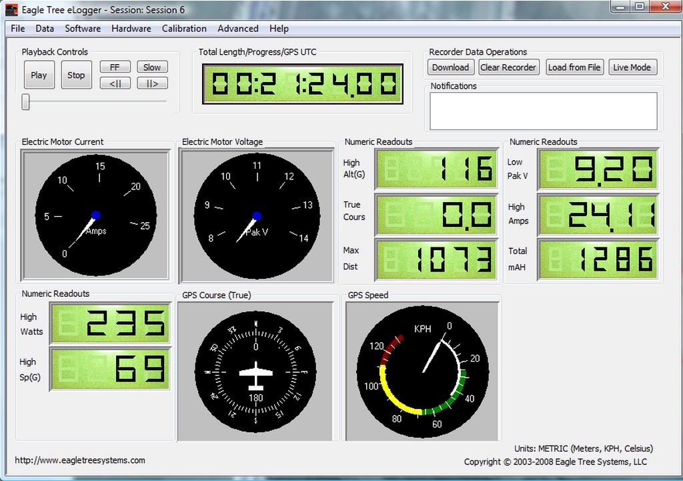Open the File menu
The image size is (683, 481).
(x=18, y=29)
